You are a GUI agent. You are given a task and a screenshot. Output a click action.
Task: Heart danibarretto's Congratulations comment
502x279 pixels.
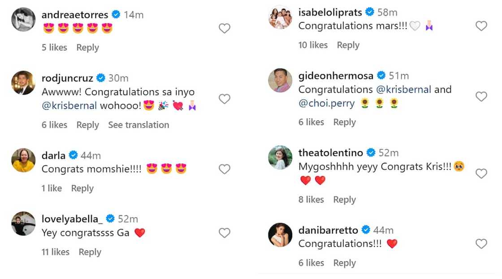481,244
